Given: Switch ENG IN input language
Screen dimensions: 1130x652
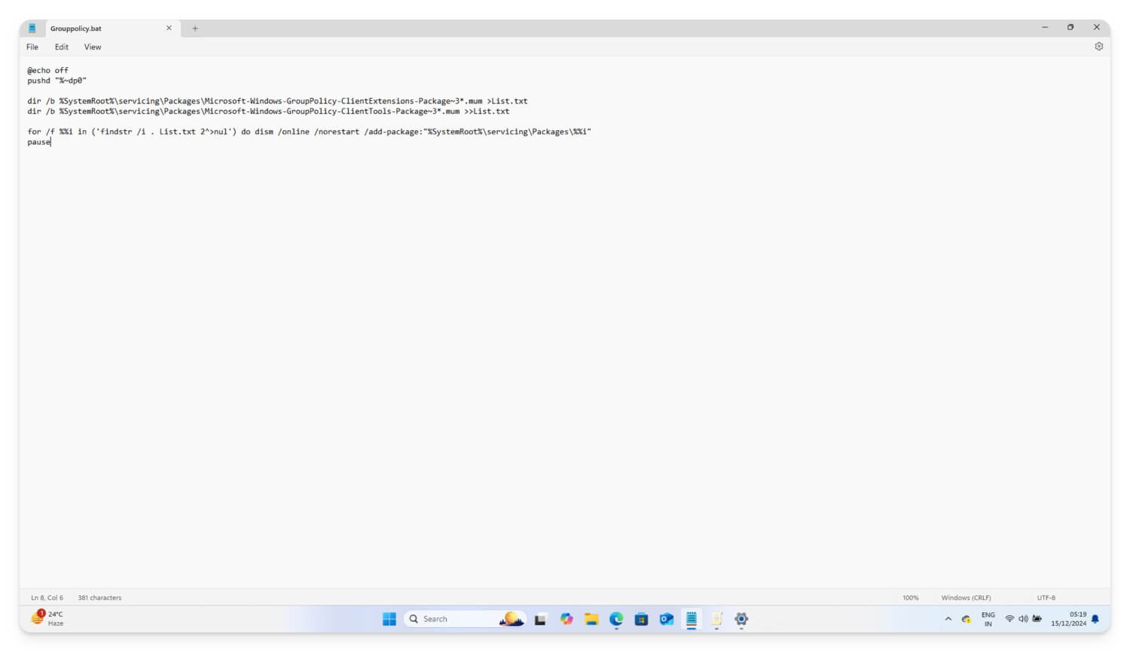Looking at the screenshot, I should click(988, 619).
